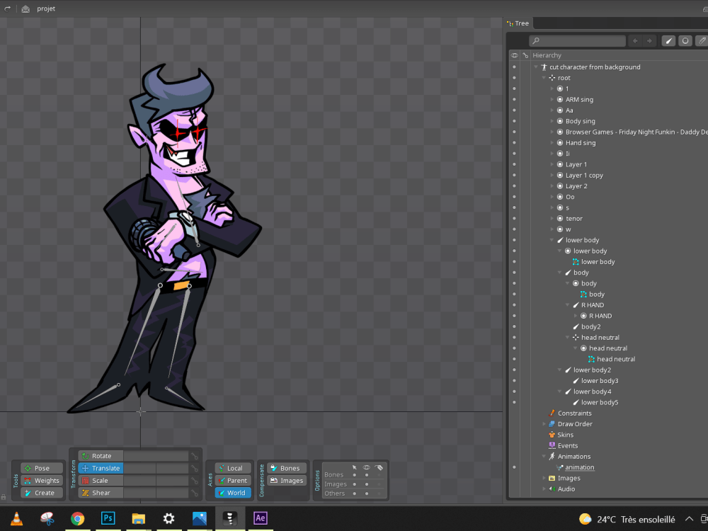Open the animation link under Animations
The image size is (708, 531).
click(x=578, y=467)
